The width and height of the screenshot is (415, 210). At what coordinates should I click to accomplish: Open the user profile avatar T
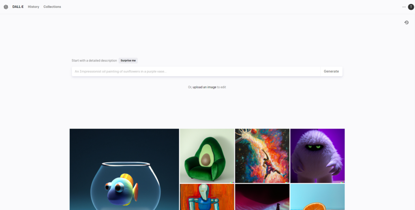tap(411, 7)
